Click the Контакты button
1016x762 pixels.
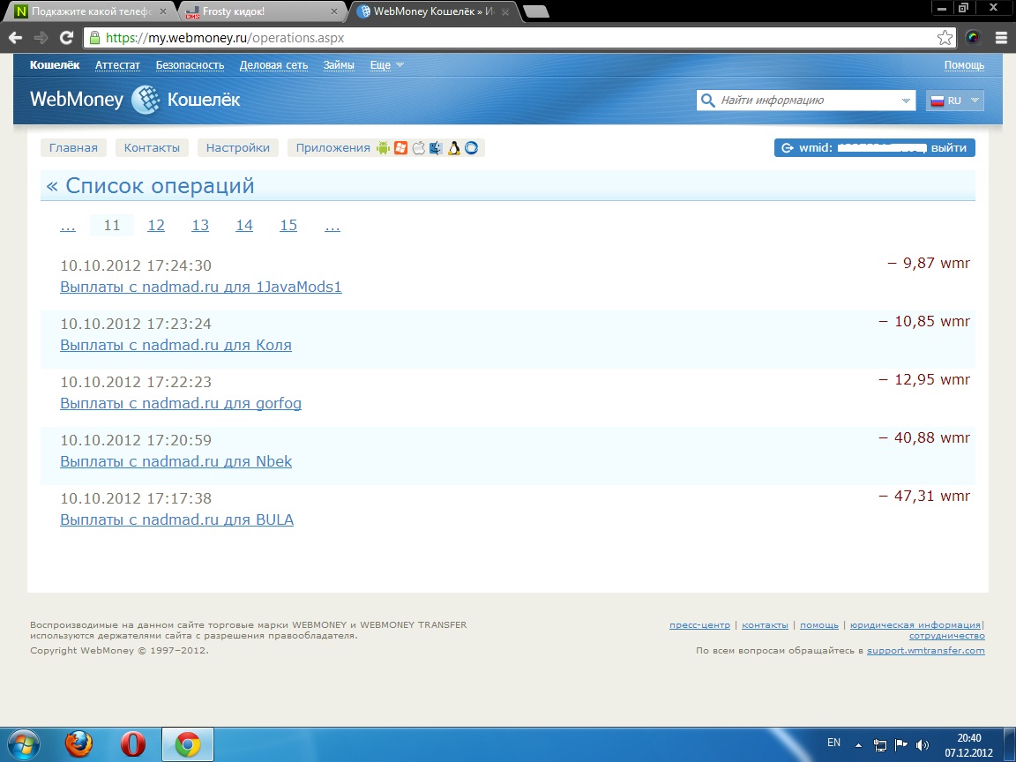(152, 148)
